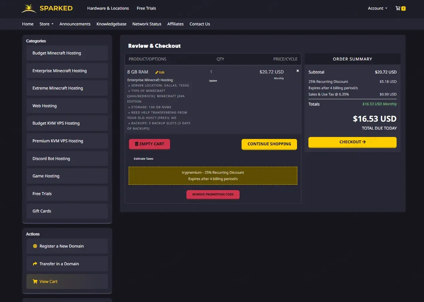The width and height of the screenshot is (424, 302).
Task: Navigate to Home
Action: (28, 24)
